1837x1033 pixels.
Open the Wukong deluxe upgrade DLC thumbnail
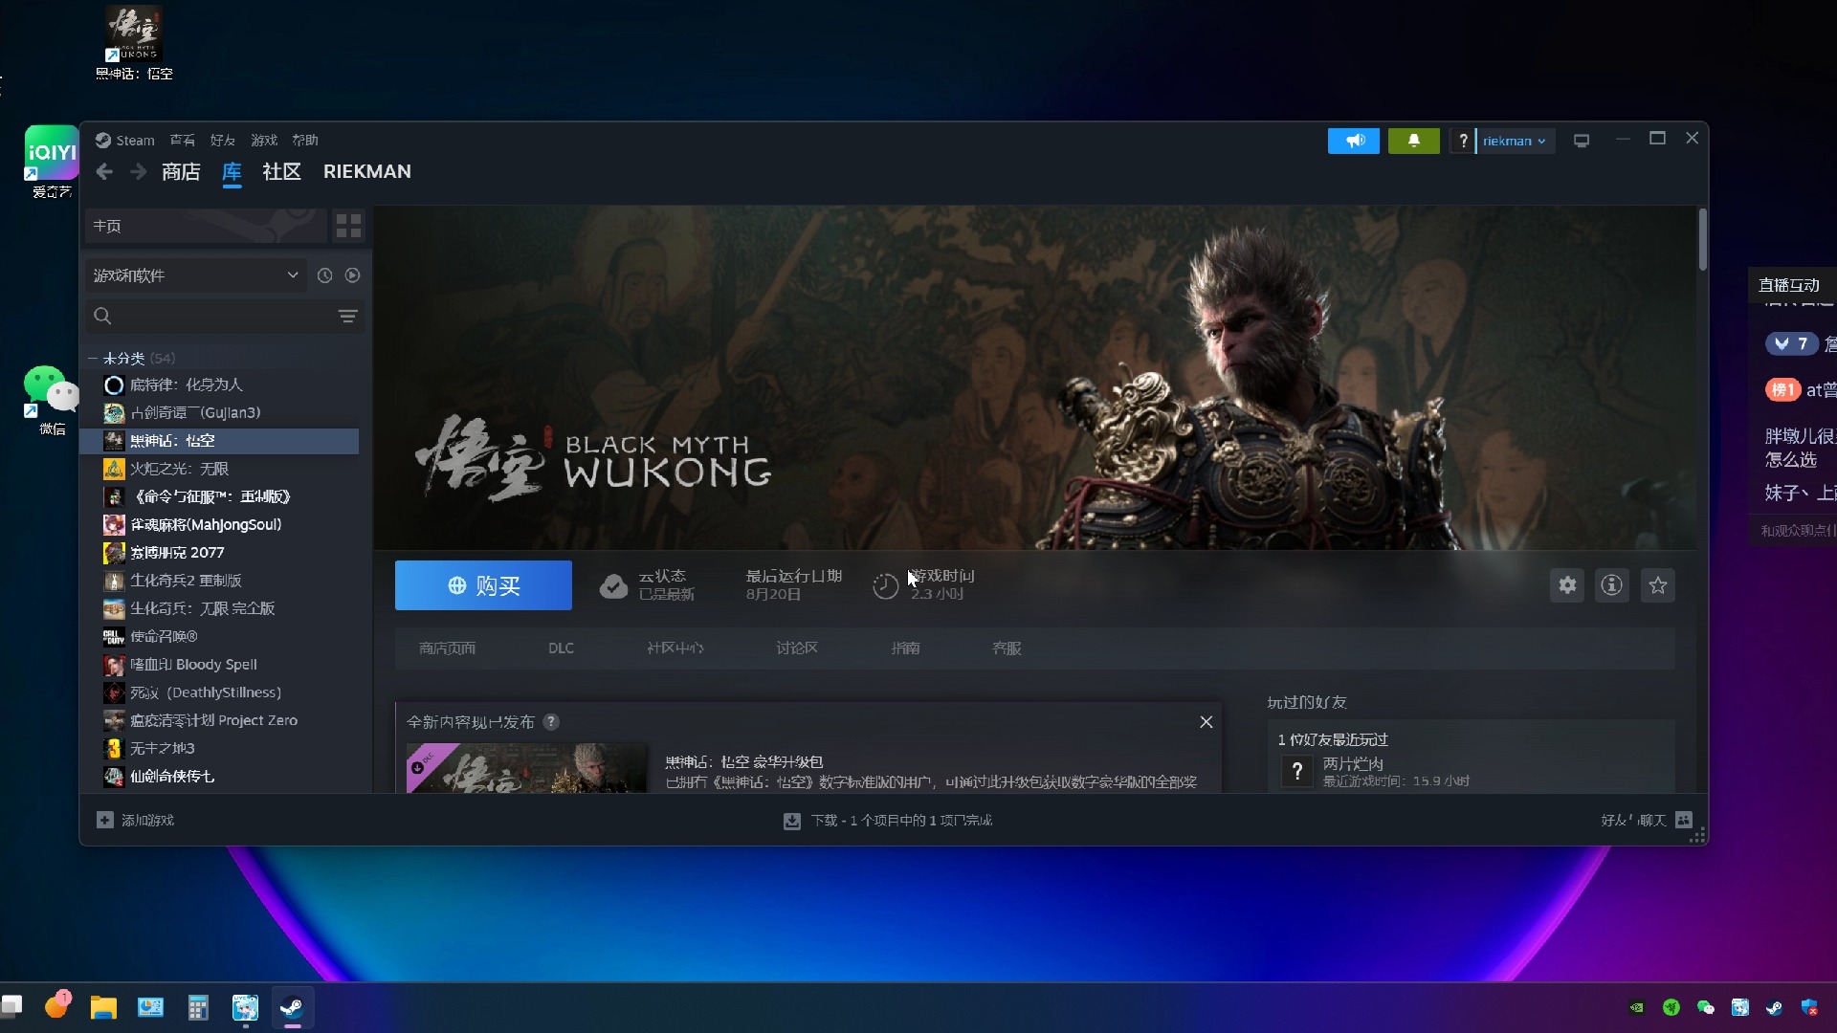coord(526,767)
